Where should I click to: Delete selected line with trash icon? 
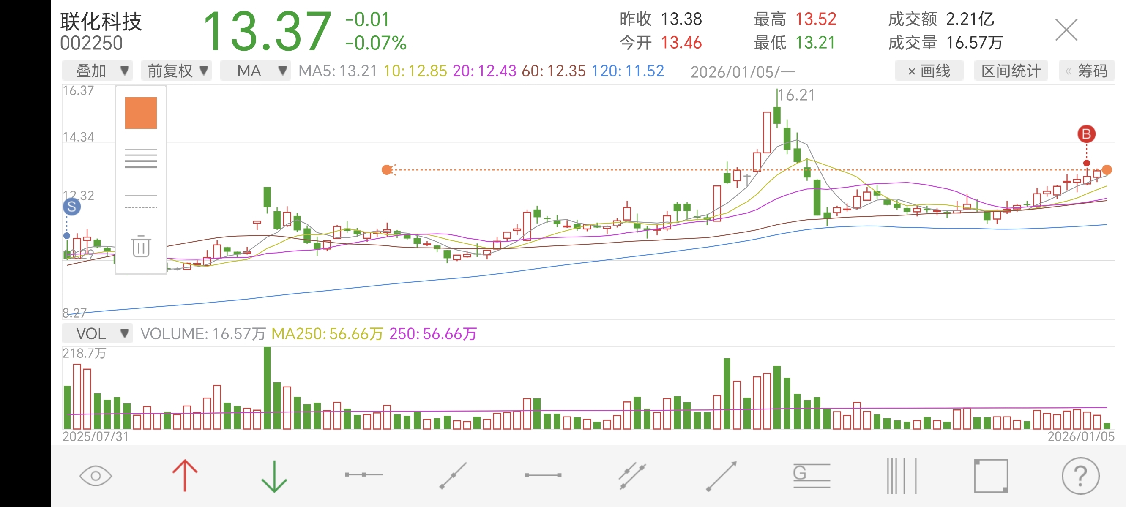[141, 246]
